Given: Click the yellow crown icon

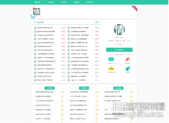Looking at the screenshot, I should pyautogui.click(x=111, y=69).
